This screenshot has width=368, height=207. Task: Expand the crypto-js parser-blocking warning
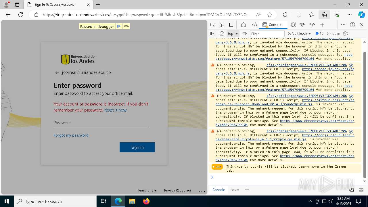[218, 131]
